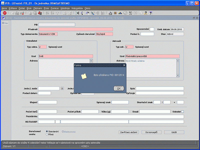Click the 'či' button beside Jedn.č. naše
Screen dimensions: 200x150
[x=62, y=88]
